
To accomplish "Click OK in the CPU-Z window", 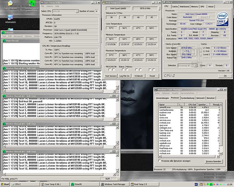I will 225,76.
